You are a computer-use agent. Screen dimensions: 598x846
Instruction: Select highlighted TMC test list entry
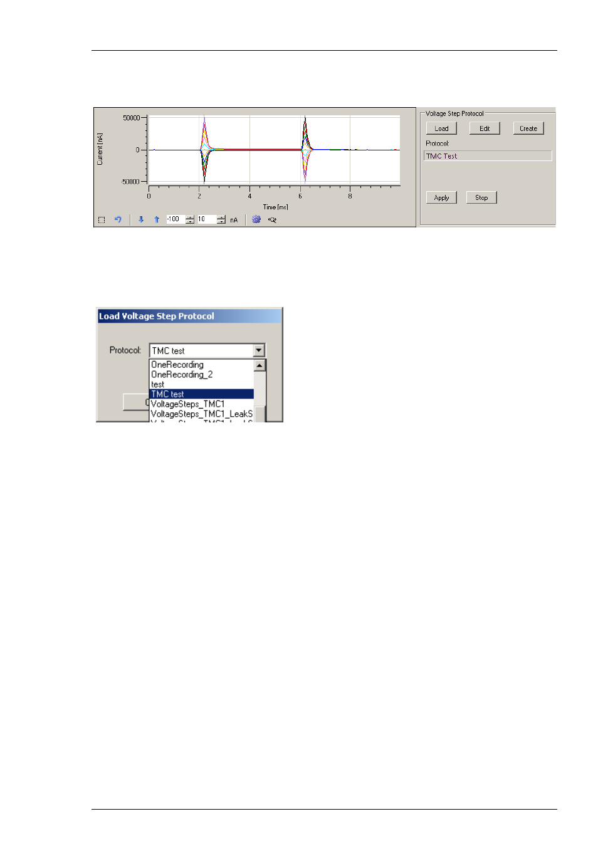201,394
